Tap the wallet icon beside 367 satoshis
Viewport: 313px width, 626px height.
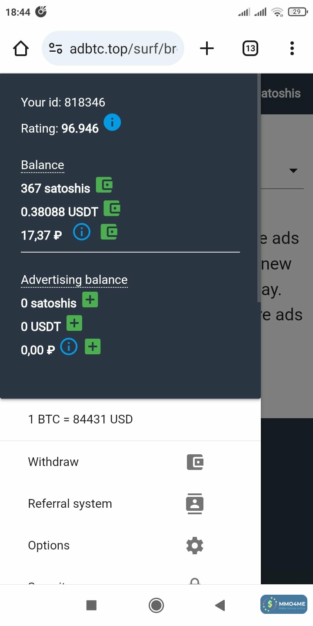pyautogui.click(x=104, y=185)
